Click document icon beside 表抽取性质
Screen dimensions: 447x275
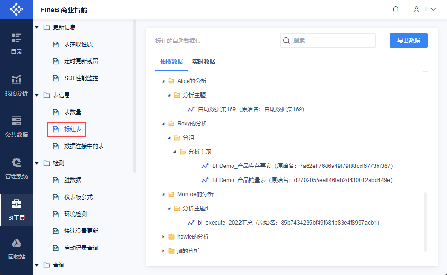tap(56, 44)
